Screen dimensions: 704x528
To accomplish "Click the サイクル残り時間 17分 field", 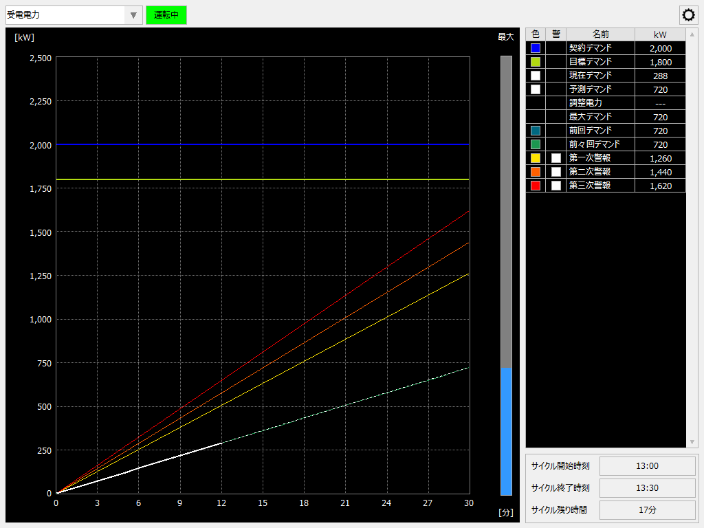I will tap(647, 509).
